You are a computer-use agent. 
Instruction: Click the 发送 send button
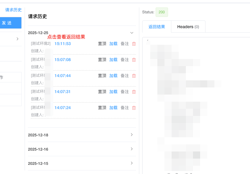[x=8, y=23]
